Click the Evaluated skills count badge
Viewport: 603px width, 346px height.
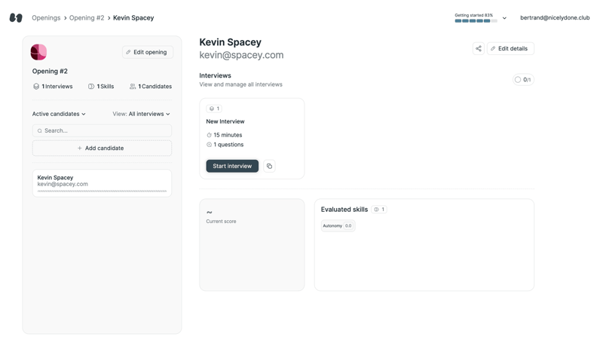coord(379,210)
